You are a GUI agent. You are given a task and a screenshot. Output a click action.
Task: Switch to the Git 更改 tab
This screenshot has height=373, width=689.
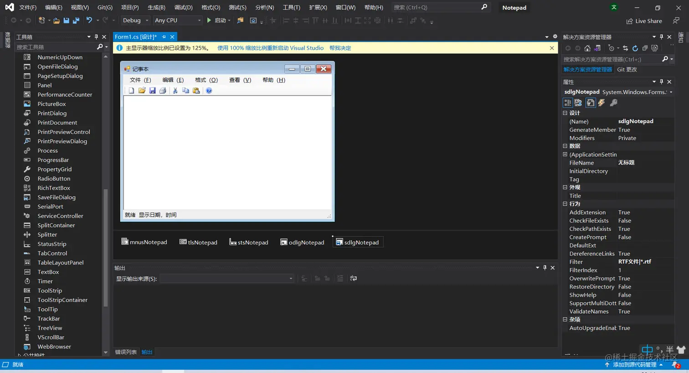point(627,69)
